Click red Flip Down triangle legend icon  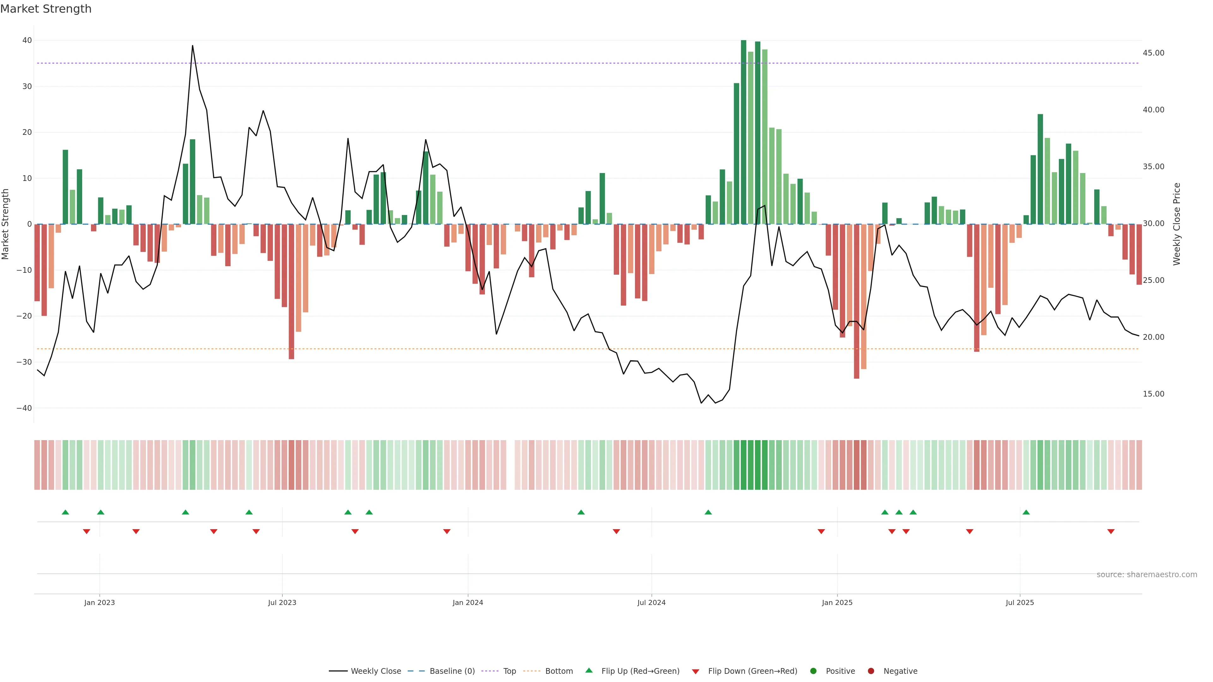696,672
